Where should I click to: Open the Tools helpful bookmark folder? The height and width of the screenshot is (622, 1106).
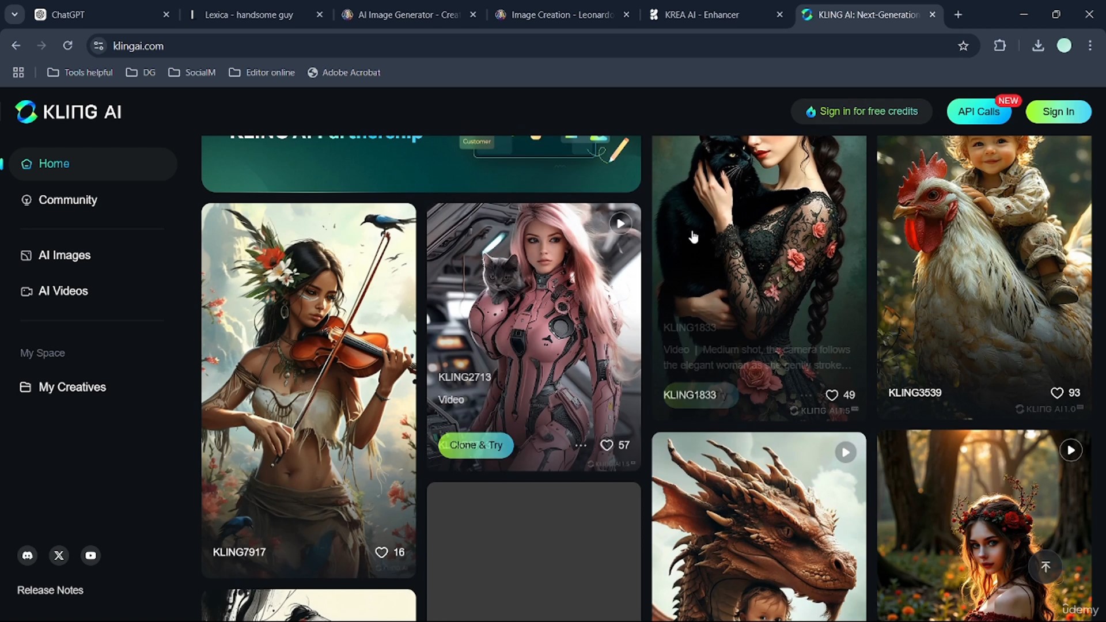click(80, 73)
